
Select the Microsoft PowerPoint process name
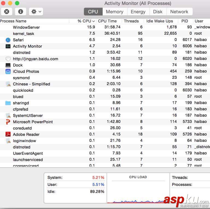pyautogui.click(x=33, y=122)
